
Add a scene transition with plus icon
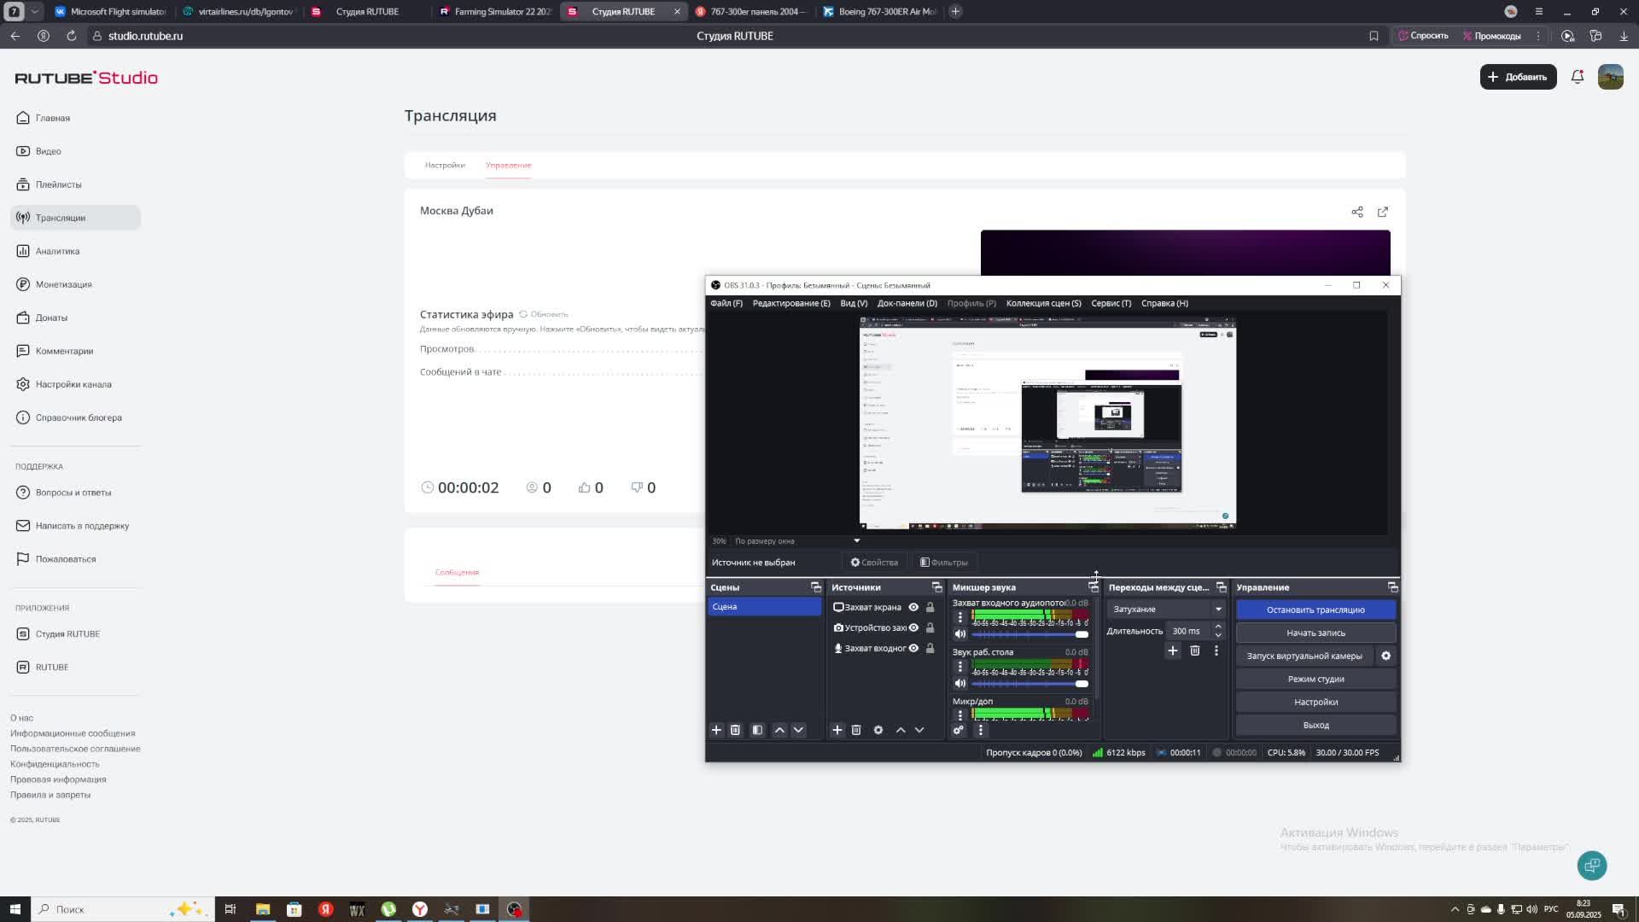point(1173,651)
